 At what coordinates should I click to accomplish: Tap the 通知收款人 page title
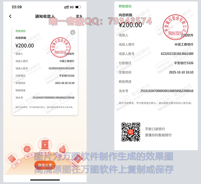tap(45, 17)
